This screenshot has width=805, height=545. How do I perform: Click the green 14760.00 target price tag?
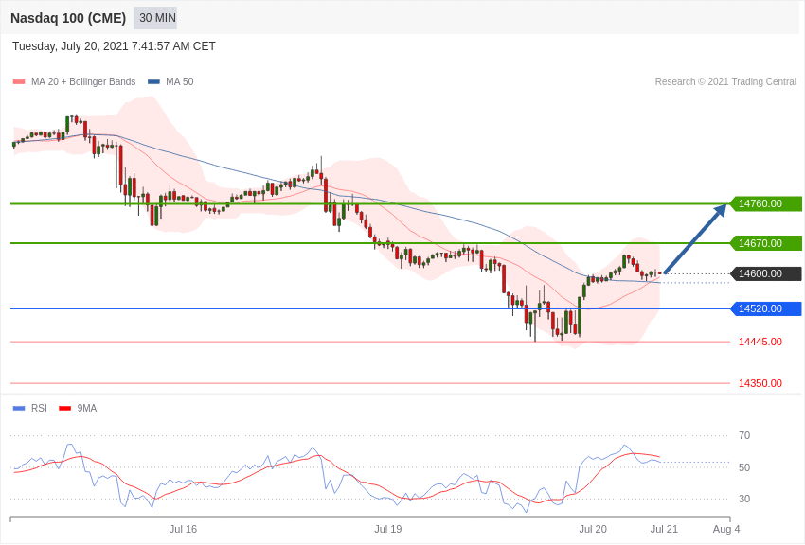(x=766, y=203)
